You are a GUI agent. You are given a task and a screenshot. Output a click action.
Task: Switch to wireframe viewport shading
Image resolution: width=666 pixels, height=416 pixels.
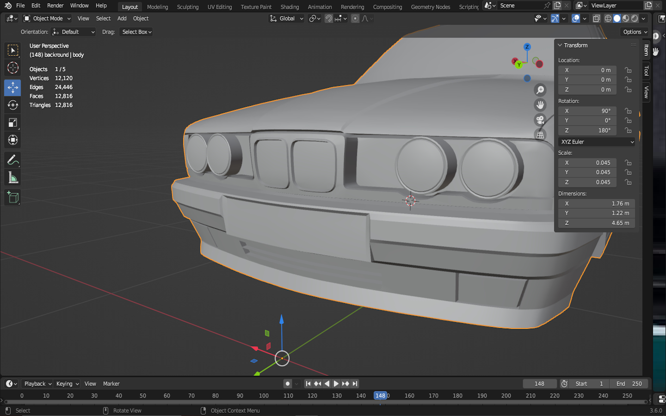tap(608, 18)
